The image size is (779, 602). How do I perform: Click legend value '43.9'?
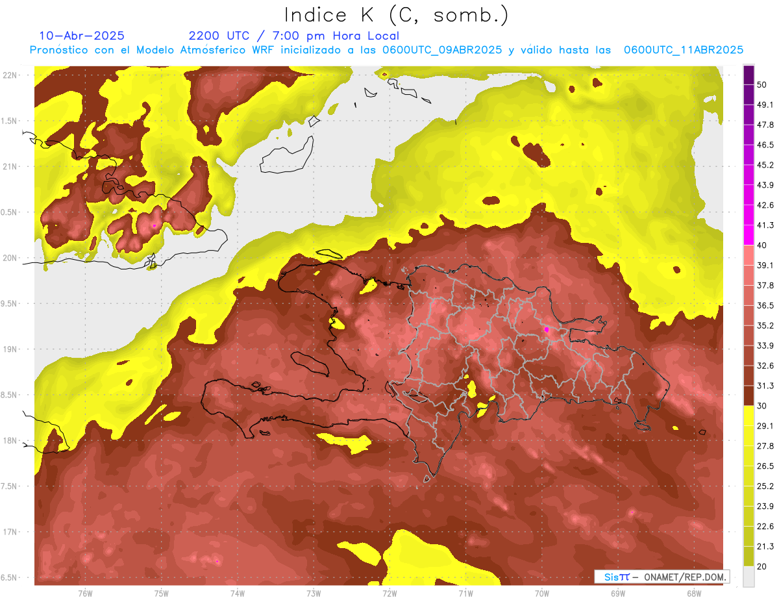[765, 185]
